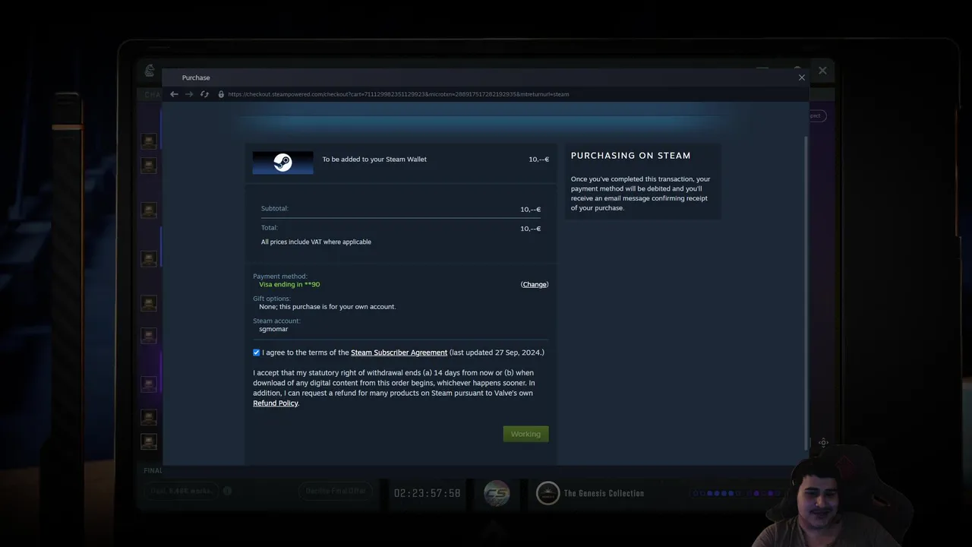
Task: Click the 'sgmomar' Steam account name
Action: (273, 329)
